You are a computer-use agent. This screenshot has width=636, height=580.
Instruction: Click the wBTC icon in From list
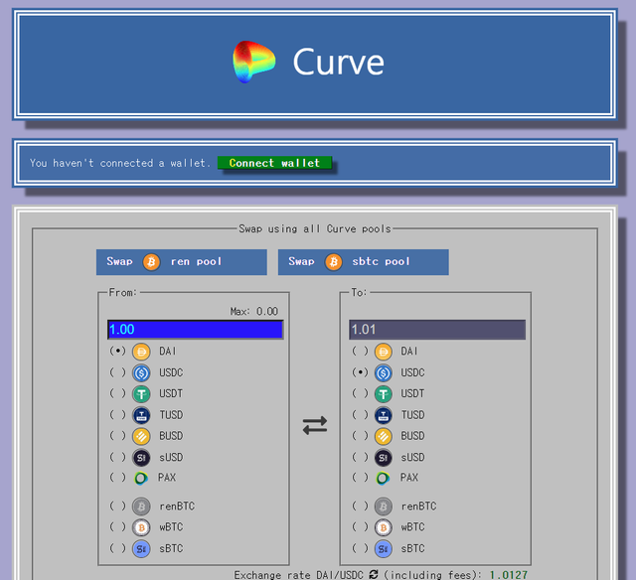pos(141,527)
